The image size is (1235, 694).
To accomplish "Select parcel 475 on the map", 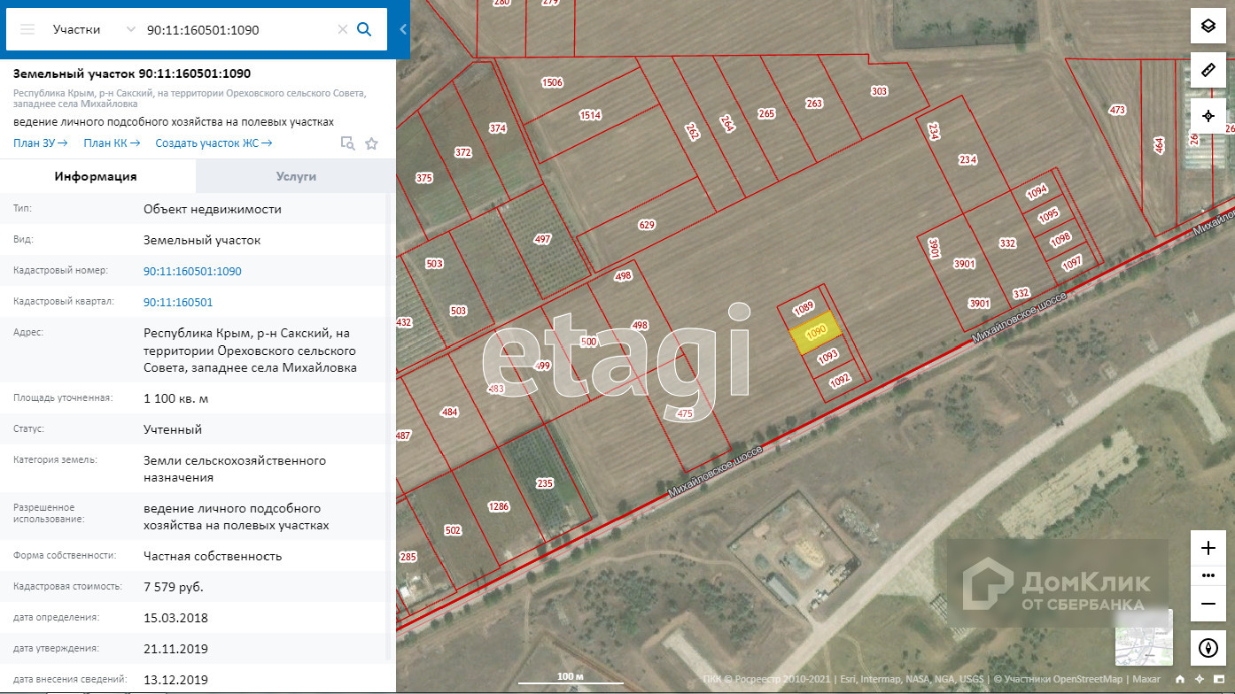I will coord(684,413).
